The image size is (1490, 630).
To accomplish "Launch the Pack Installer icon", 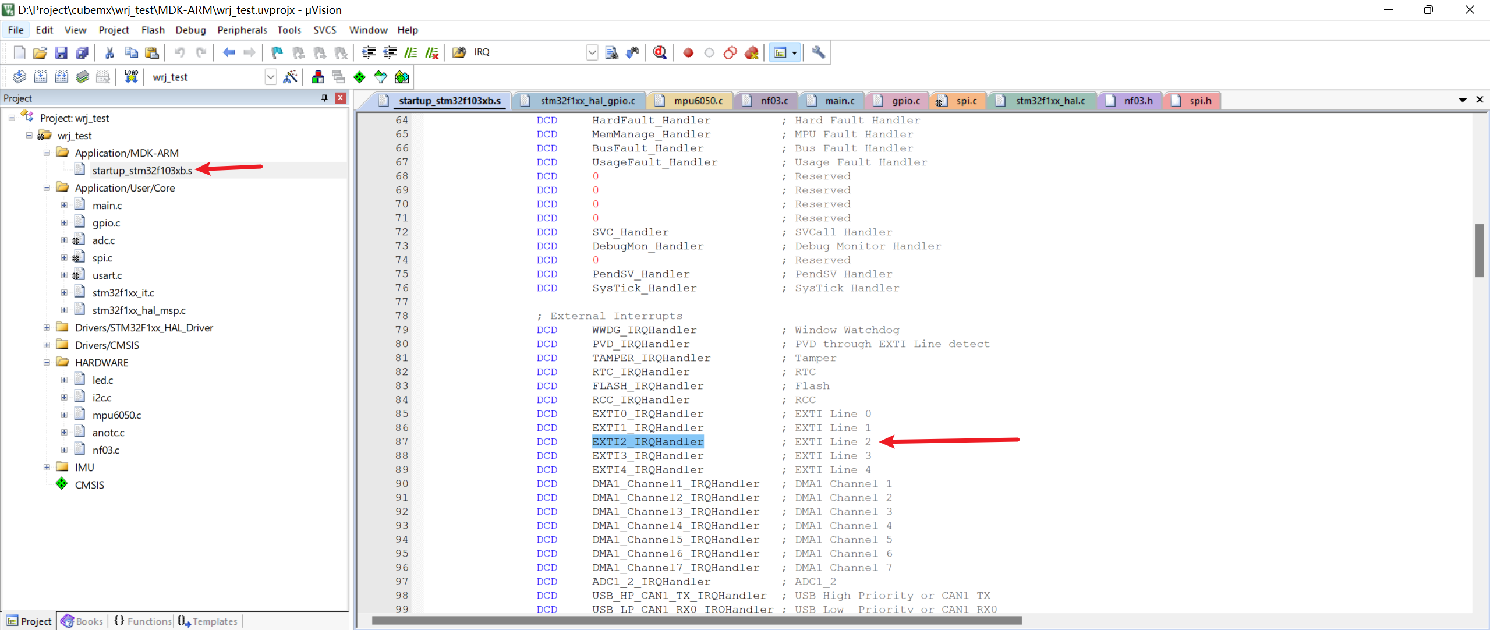I will (x=402, y=77).
